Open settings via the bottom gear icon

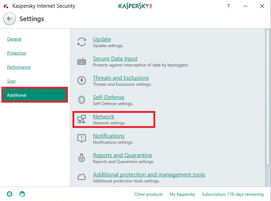coord(10,194)
